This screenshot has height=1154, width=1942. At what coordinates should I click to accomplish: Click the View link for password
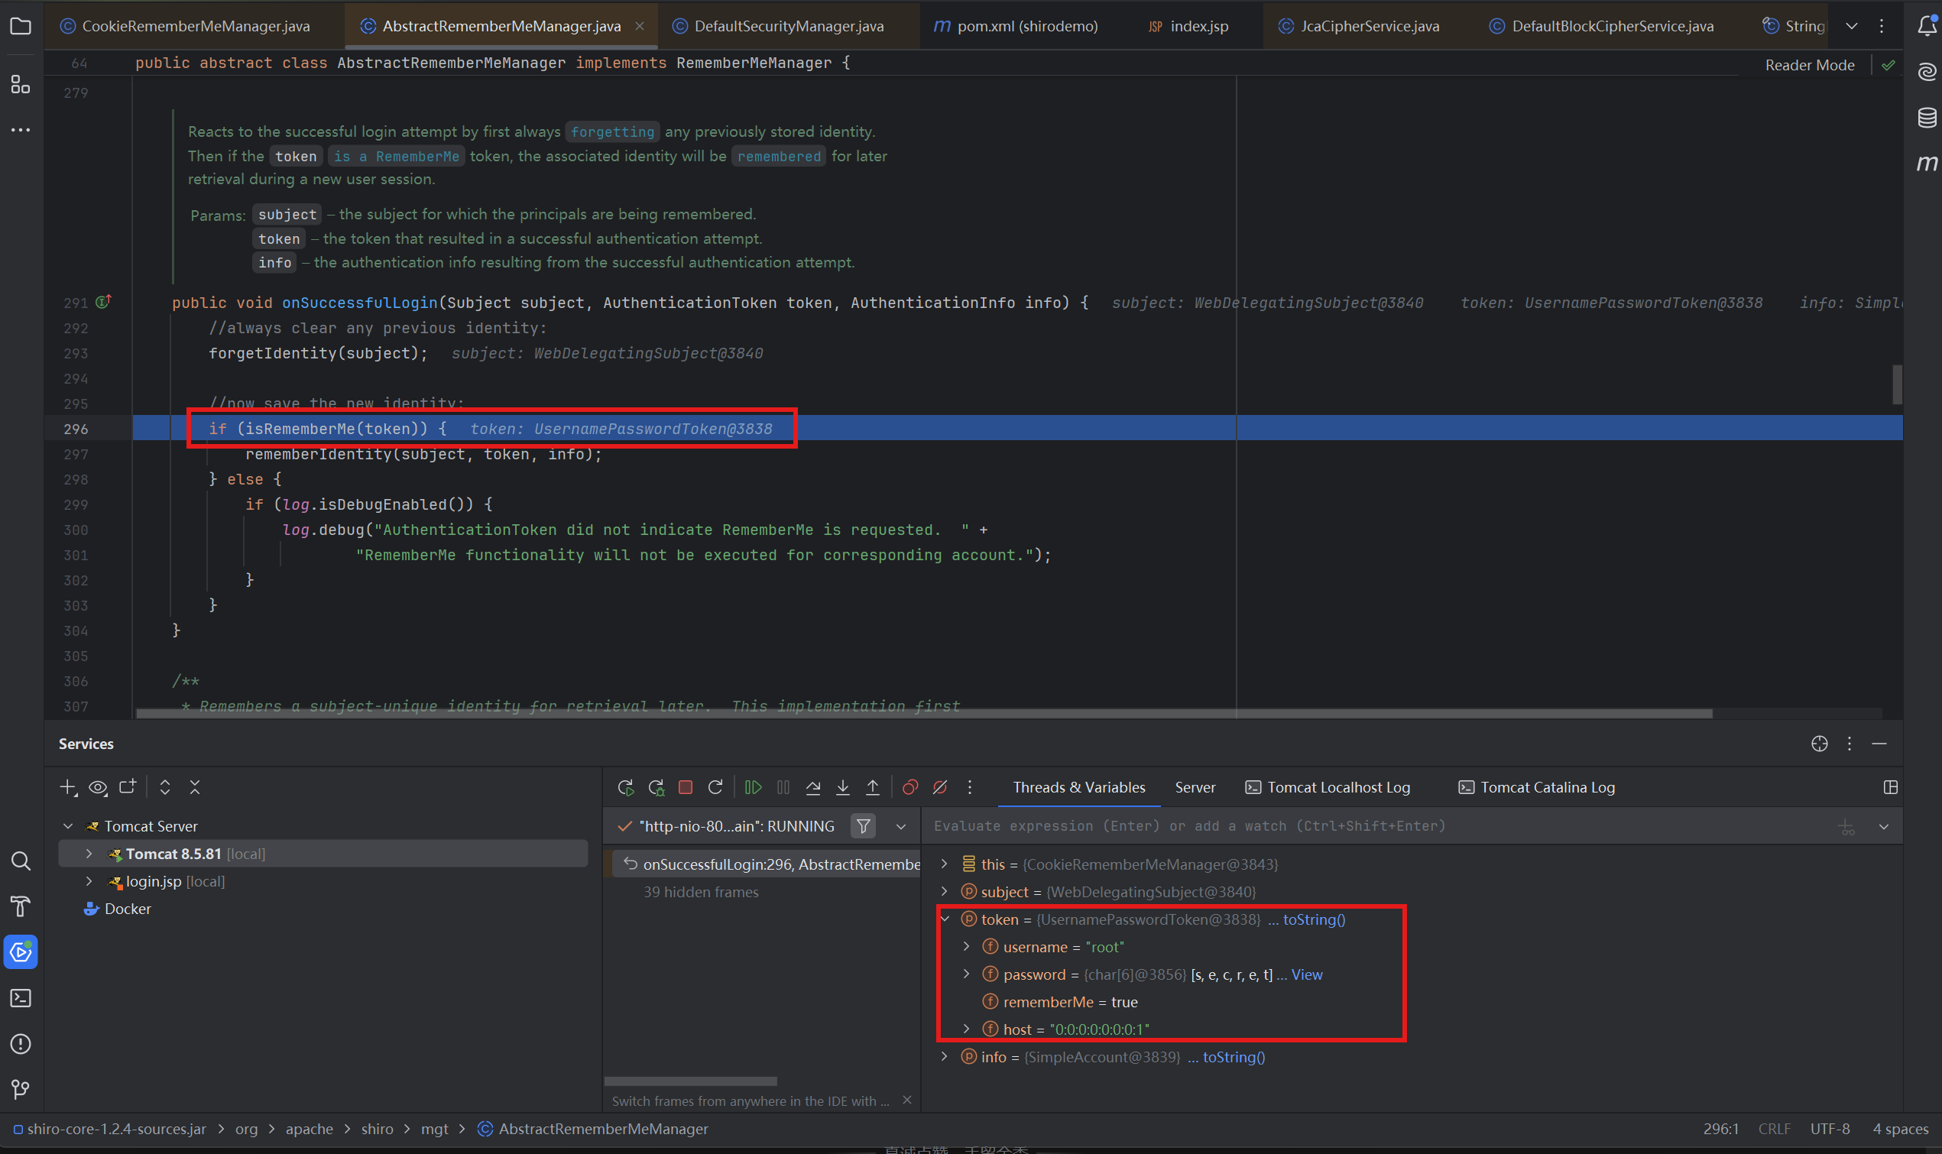point(1307,974)
